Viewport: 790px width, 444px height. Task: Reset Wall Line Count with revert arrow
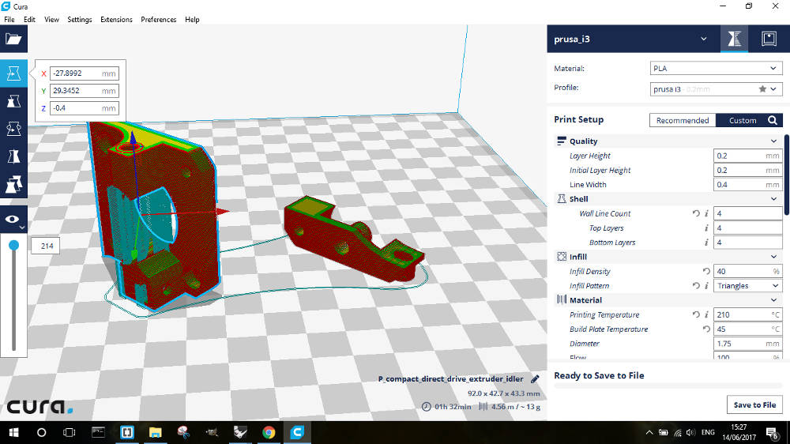pos(696,213)
